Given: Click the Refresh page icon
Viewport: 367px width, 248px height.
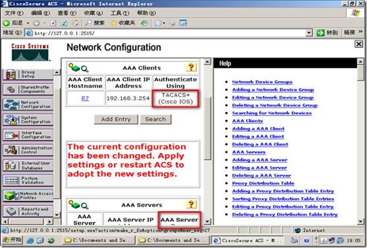Looking at the screenshot, I should 64,23.
